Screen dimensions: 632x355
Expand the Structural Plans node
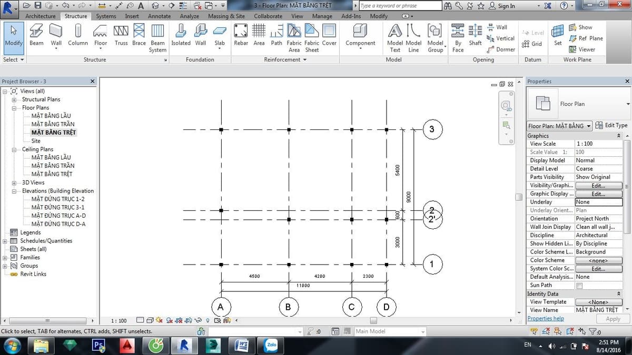pyautogui.click(x=14, y=99)
